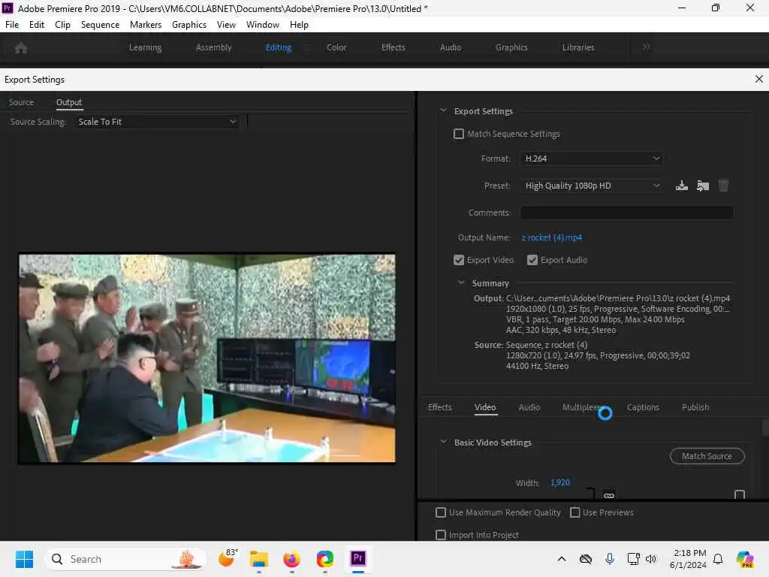
Task: Enable Use Maximum Render Quality
Action: (440, 512)
